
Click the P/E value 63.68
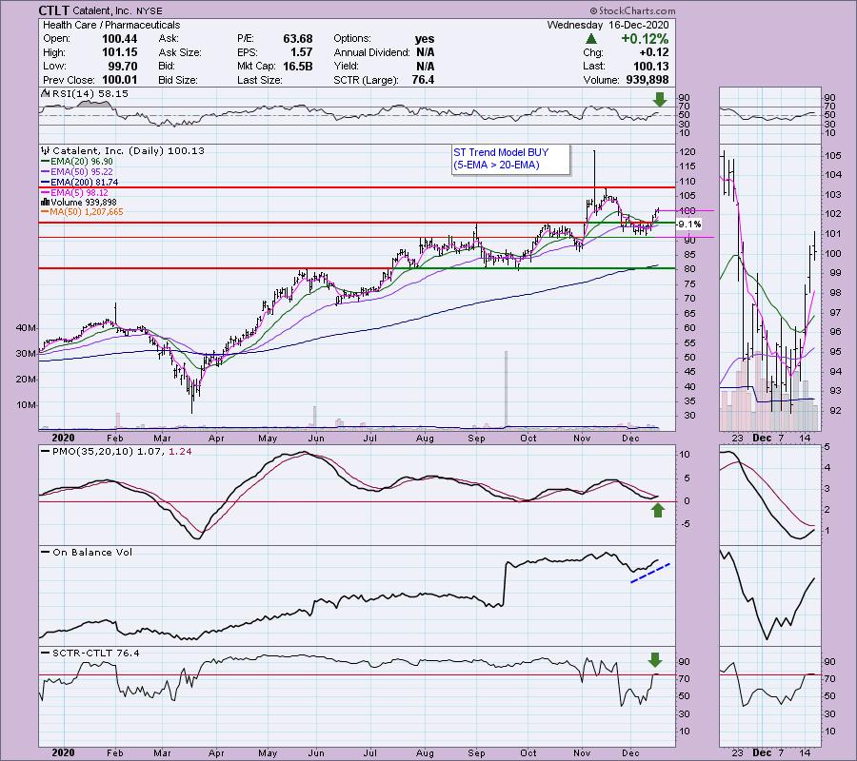(298, 39)
